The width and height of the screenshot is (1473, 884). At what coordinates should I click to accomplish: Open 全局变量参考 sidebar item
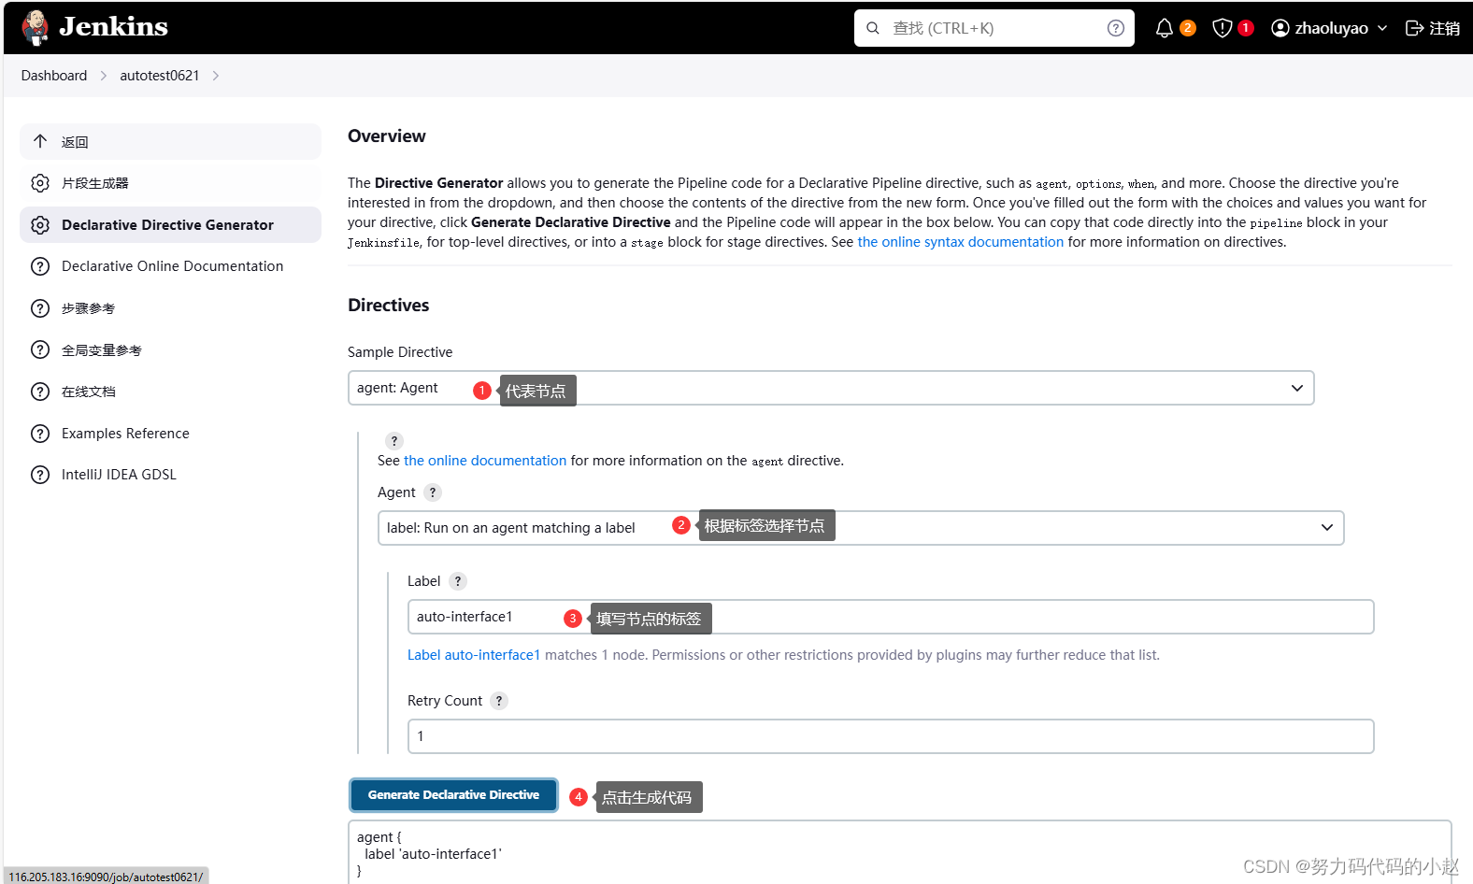[x=170, y=349]
